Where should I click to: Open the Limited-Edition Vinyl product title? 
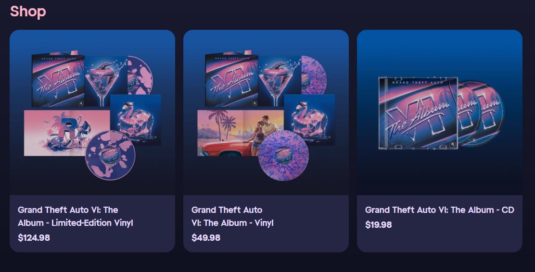(x=76, y=216)
